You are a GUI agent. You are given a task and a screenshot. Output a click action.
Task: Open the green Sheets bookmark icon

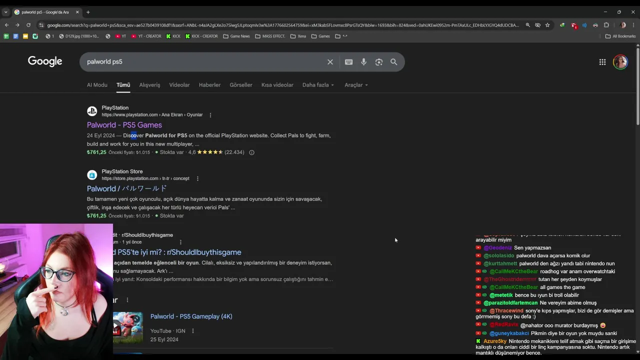[x=6, y=36]
